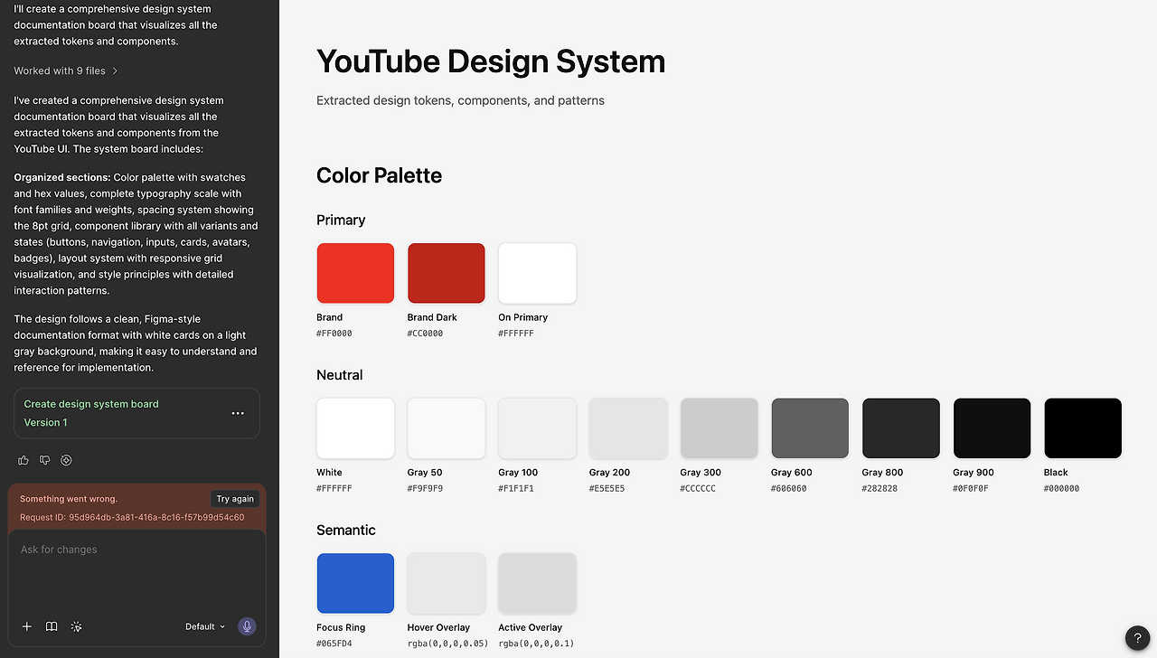Click the hex value #E5E5E5
This screenshot has width=1157, height=658.
(x=607, y=488)
